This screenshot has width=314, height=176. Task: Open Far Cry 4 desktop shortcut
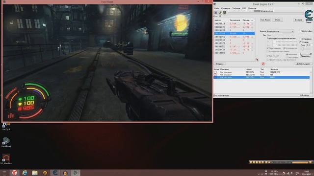point(6,127)
